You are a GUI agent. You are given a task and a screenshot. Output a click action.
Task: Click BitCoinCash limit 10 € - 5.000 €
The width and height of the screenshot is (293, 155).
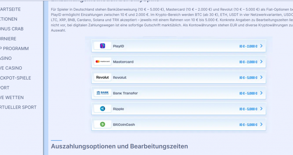[248, 125]
